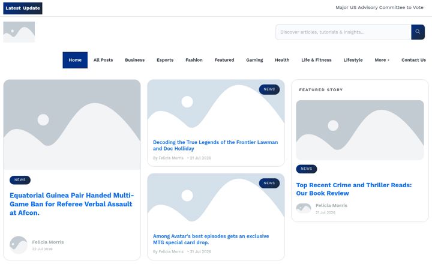
Task: Click By Felicia Morris on Avatar MTG card
Action: click(x=168, y=251)
